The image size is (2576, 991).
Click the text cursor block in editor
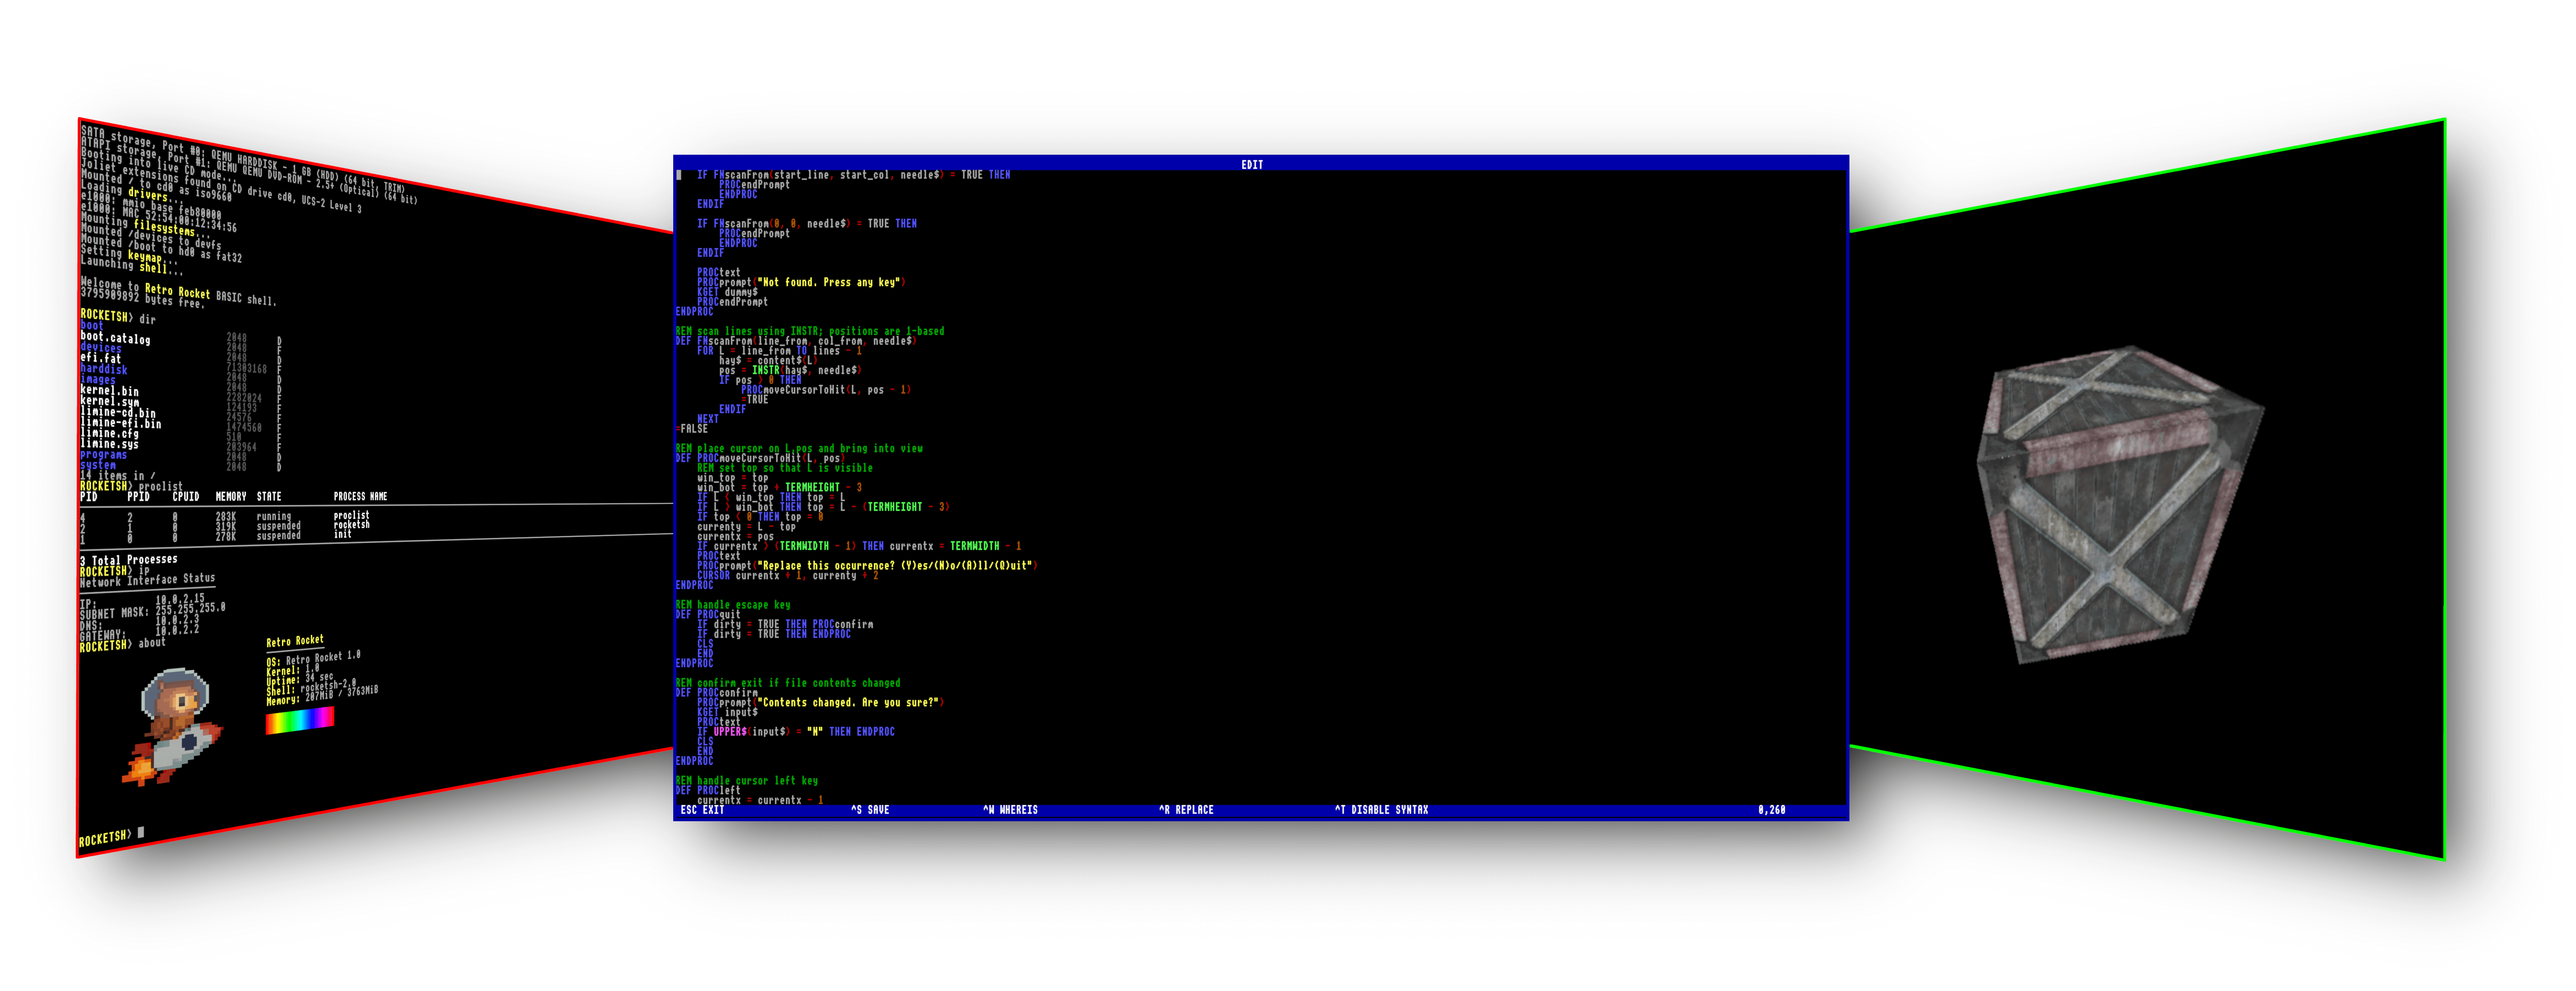point(679,175)
